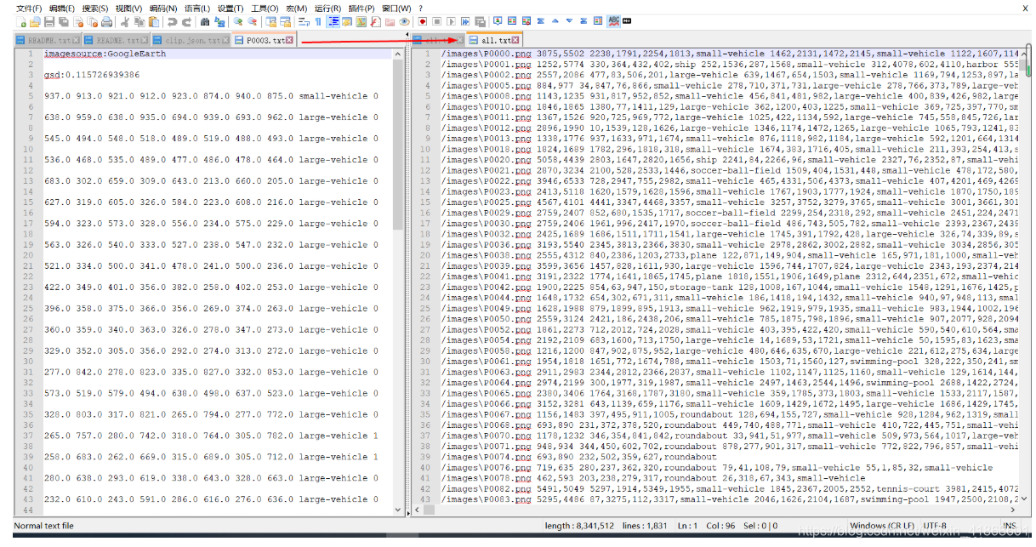Run macro multiple times icon

pos(464,21)
